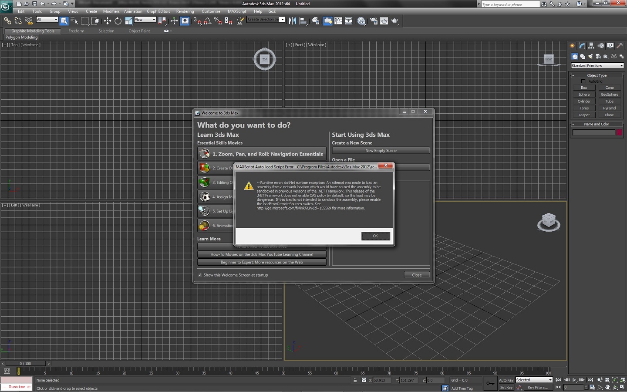The image size is (627, 392).
Task: Click New Empty Scene button
Action: point(381,150)
